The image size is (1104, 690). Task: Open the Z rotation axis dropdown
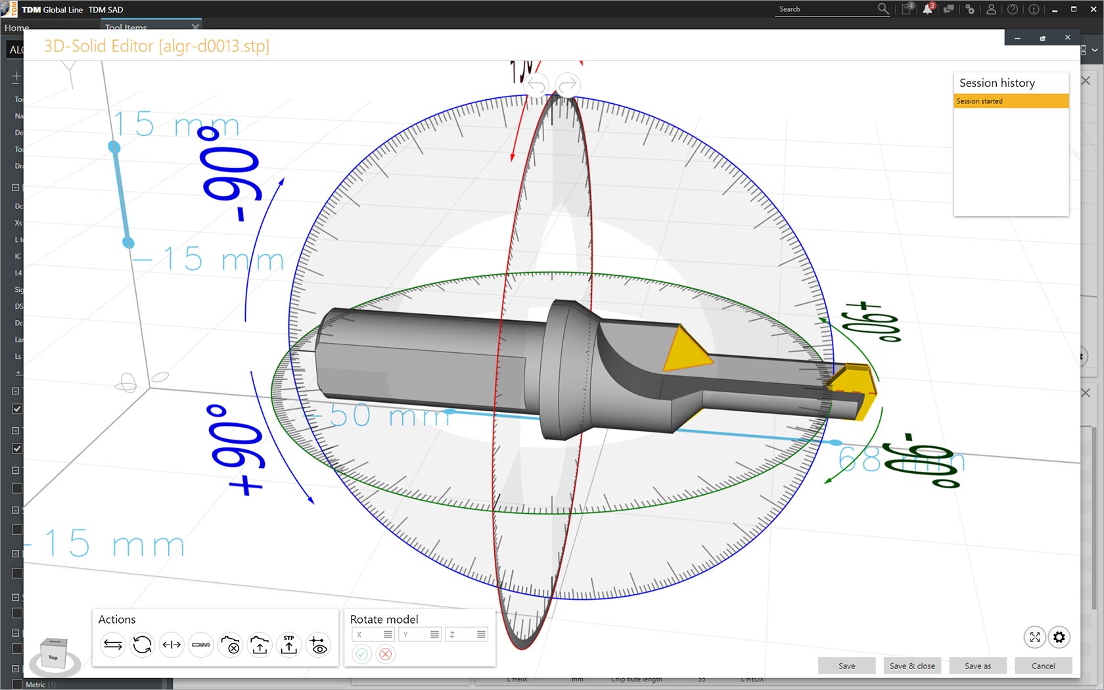[x=481, y=634]
